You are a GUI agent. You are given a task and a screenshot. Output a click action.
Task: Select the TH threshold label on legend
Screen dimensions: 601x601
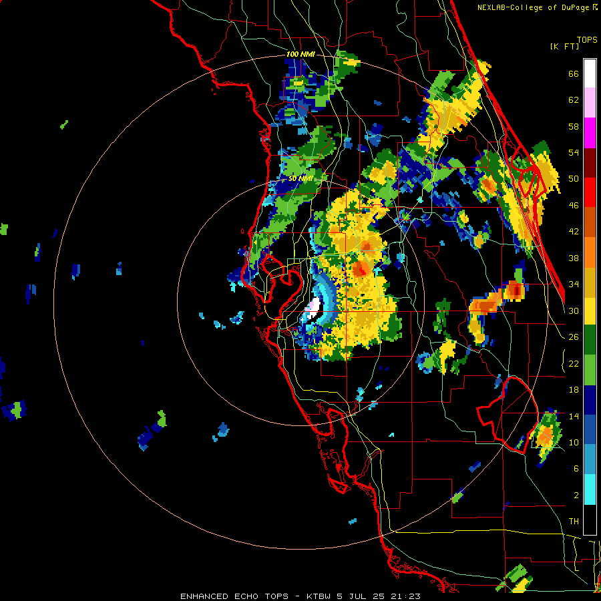[574, 522]
